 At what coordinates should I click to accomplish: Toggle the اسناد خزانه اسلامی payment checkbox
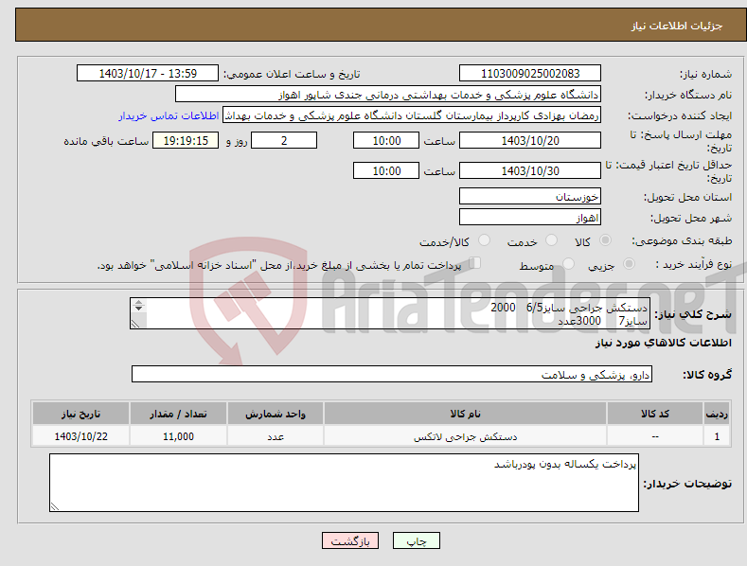[x=475, y=263]
